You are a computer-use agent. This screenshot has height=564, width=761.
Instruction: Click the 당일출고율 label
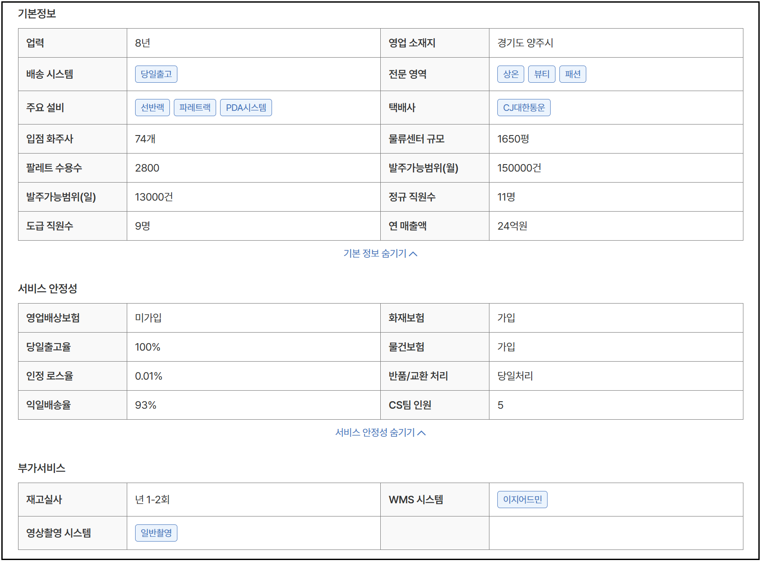click(48, 347)
